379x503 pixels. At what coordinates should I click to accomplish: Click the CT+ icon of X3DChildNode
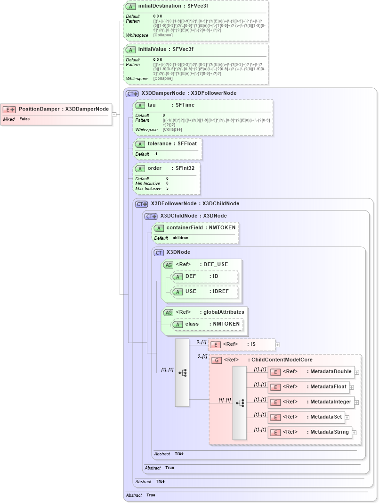151,217
